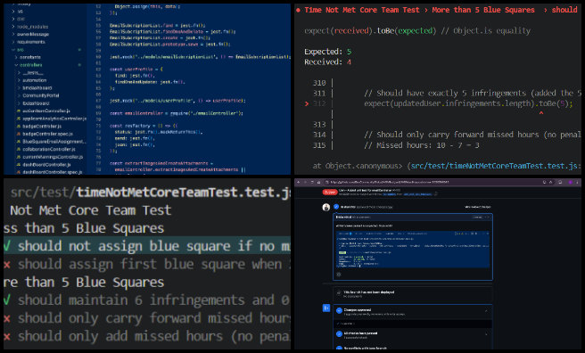Open the CommunityPortal folder
Image resolution: width=585 pixels, height=353 pixels.
(x=41, y=95)
